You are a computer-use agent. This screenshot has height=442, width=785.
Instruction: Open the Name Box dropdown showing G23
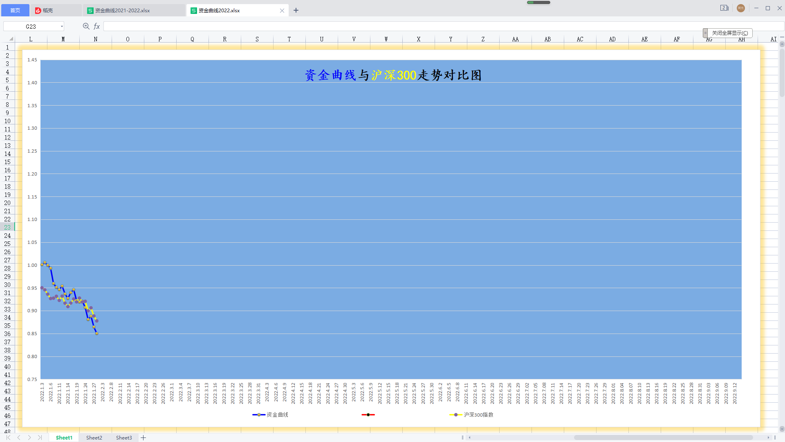(x=62, y=26)
